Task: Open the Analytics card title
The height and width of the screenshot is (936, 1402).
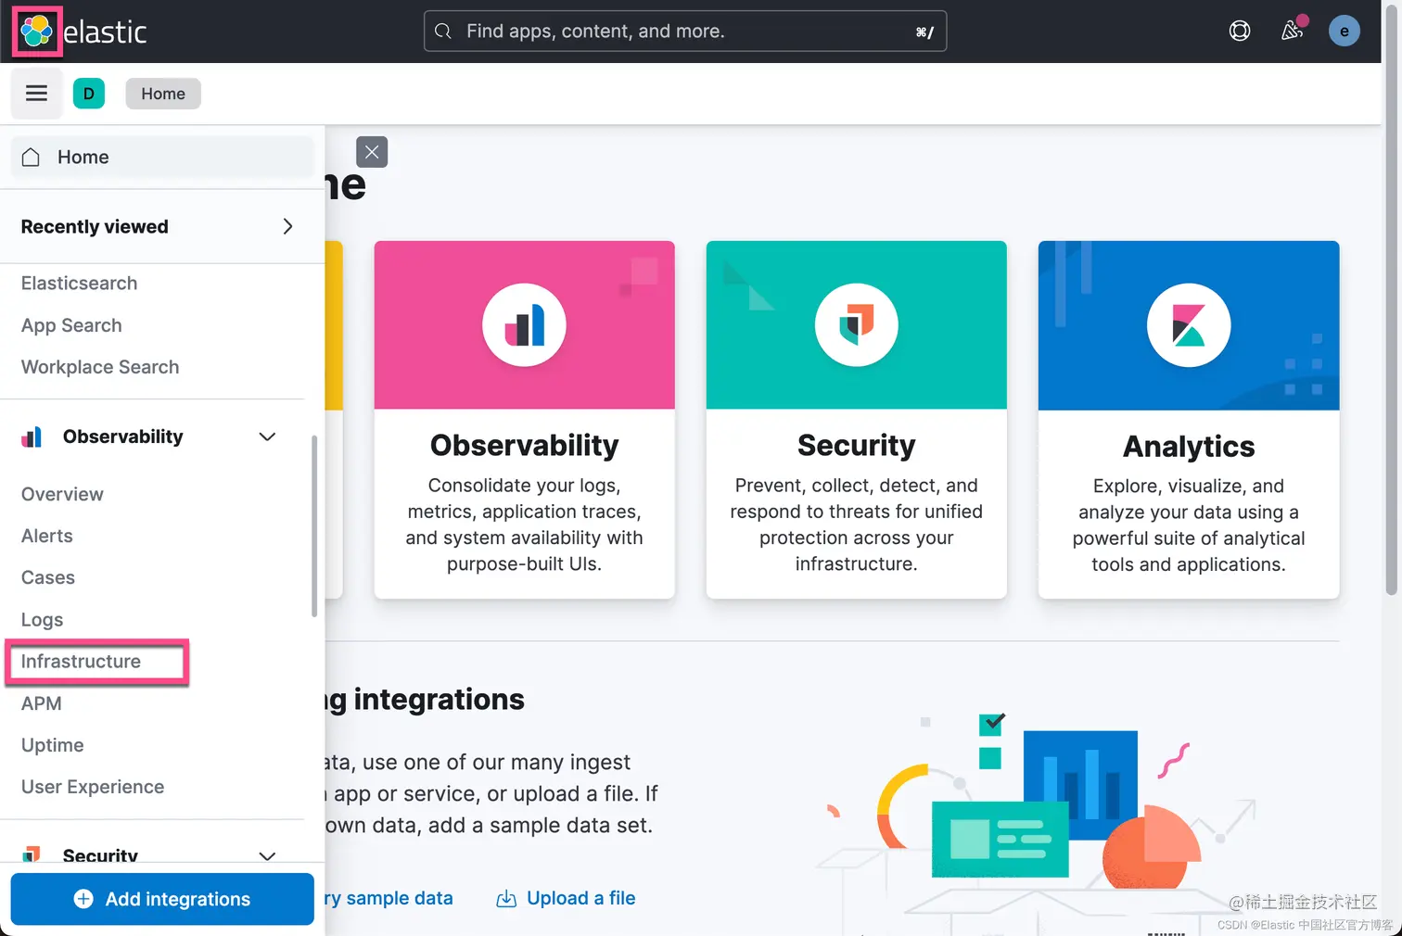Action: (1189, 447)
